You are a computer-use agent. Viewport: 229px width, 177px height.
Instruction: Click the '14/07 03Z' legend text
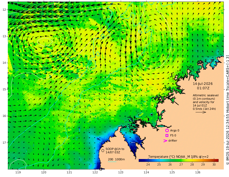pyautogui.click(x=113, y=152)
